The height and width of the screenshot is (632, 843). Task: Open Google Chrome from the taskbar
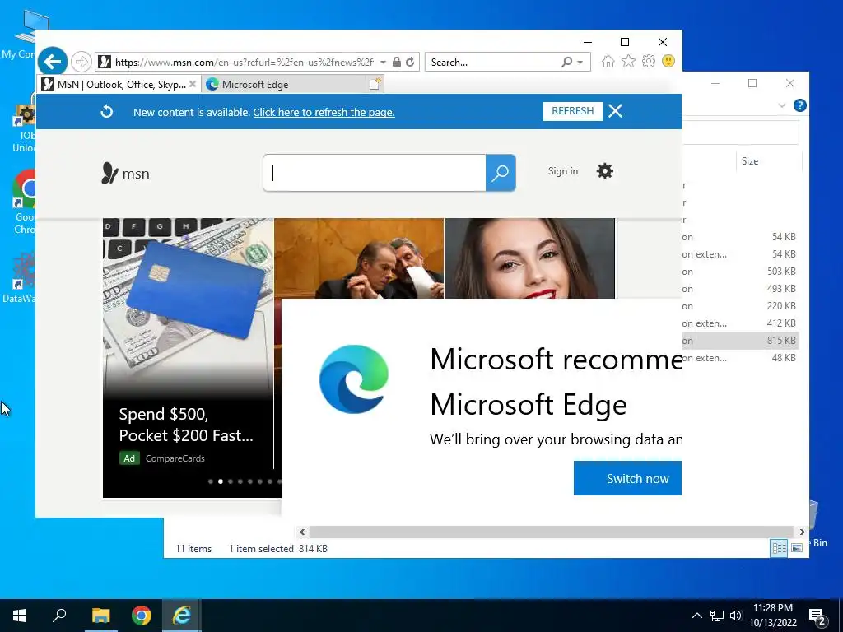(x=142, y=616)
